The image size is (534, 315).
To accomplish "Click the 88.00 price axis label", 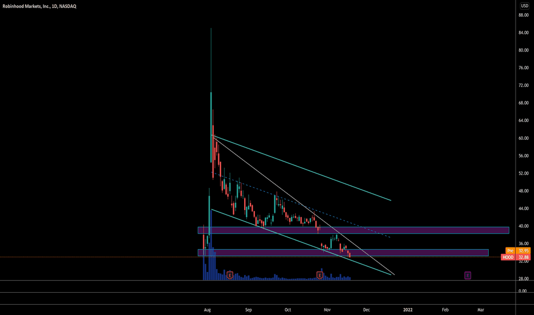I will [524, 15].
